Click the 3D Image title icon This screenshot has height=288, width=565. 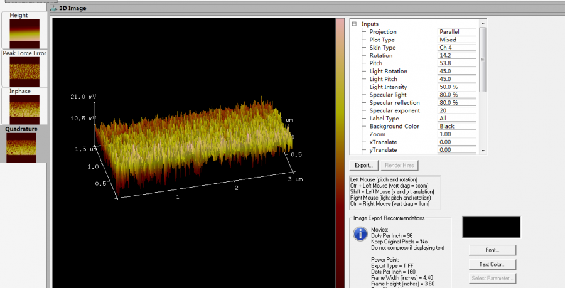54,8
